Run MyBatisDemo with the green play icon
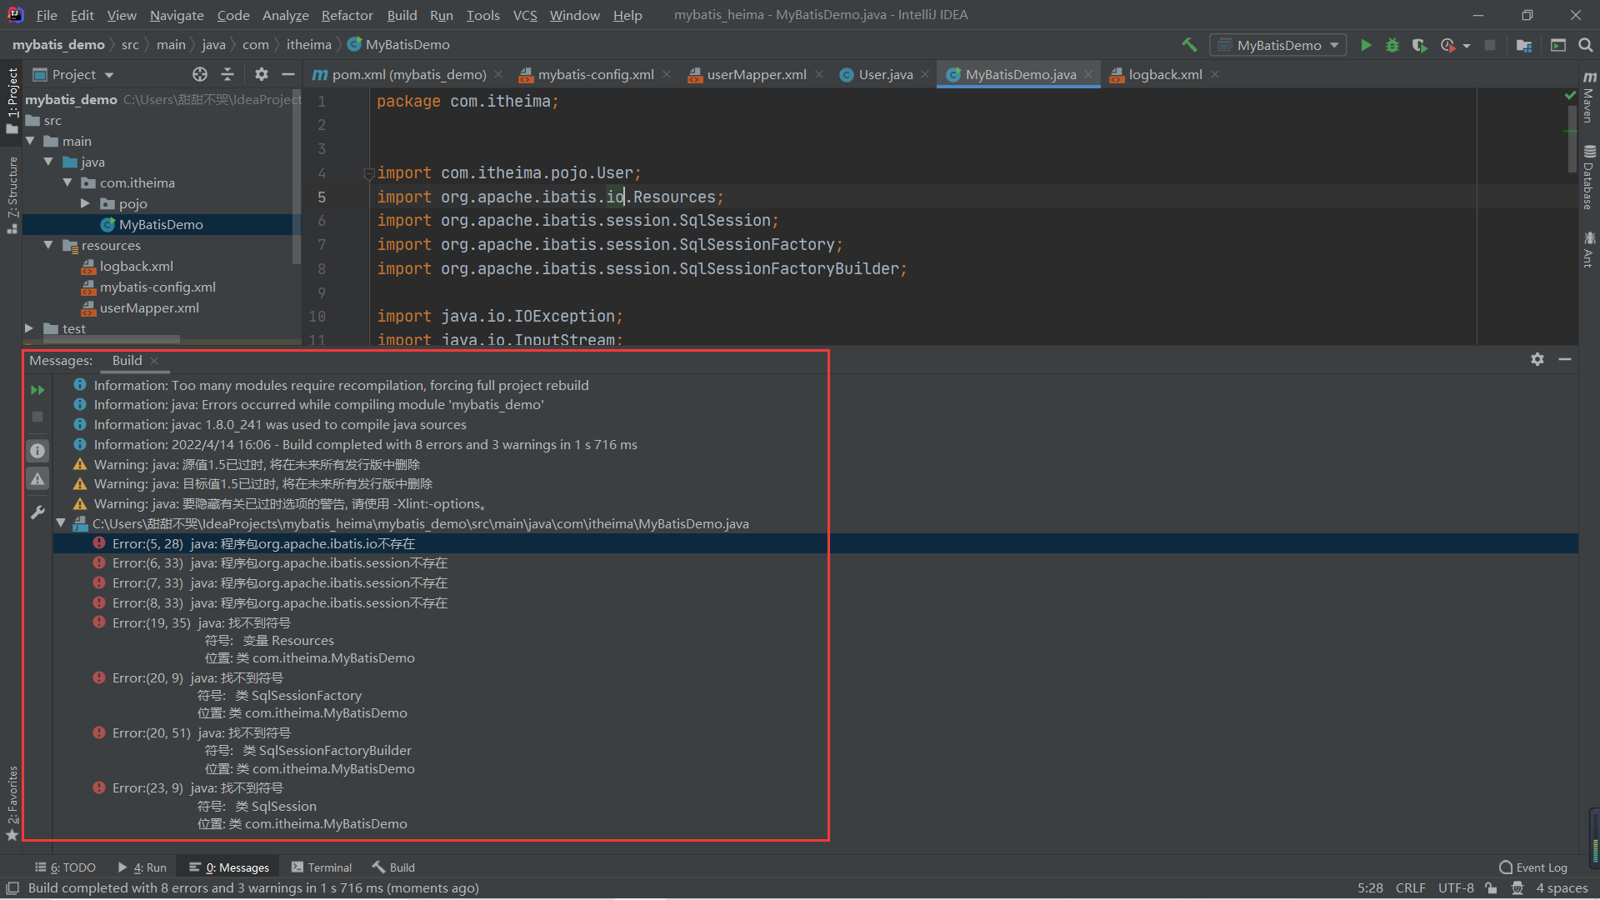Screen dimensions: 1600x900 [1366, 45]
